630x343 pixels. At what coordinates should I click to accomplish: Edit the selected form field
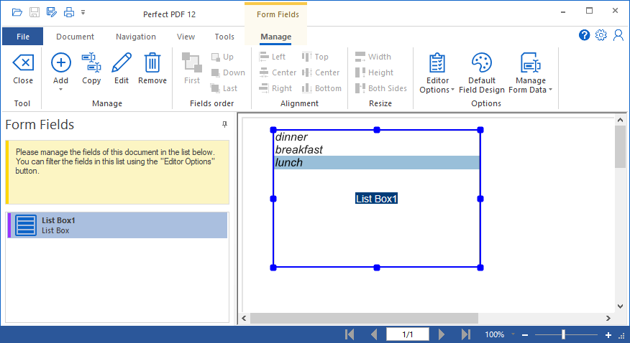[122, 68]
